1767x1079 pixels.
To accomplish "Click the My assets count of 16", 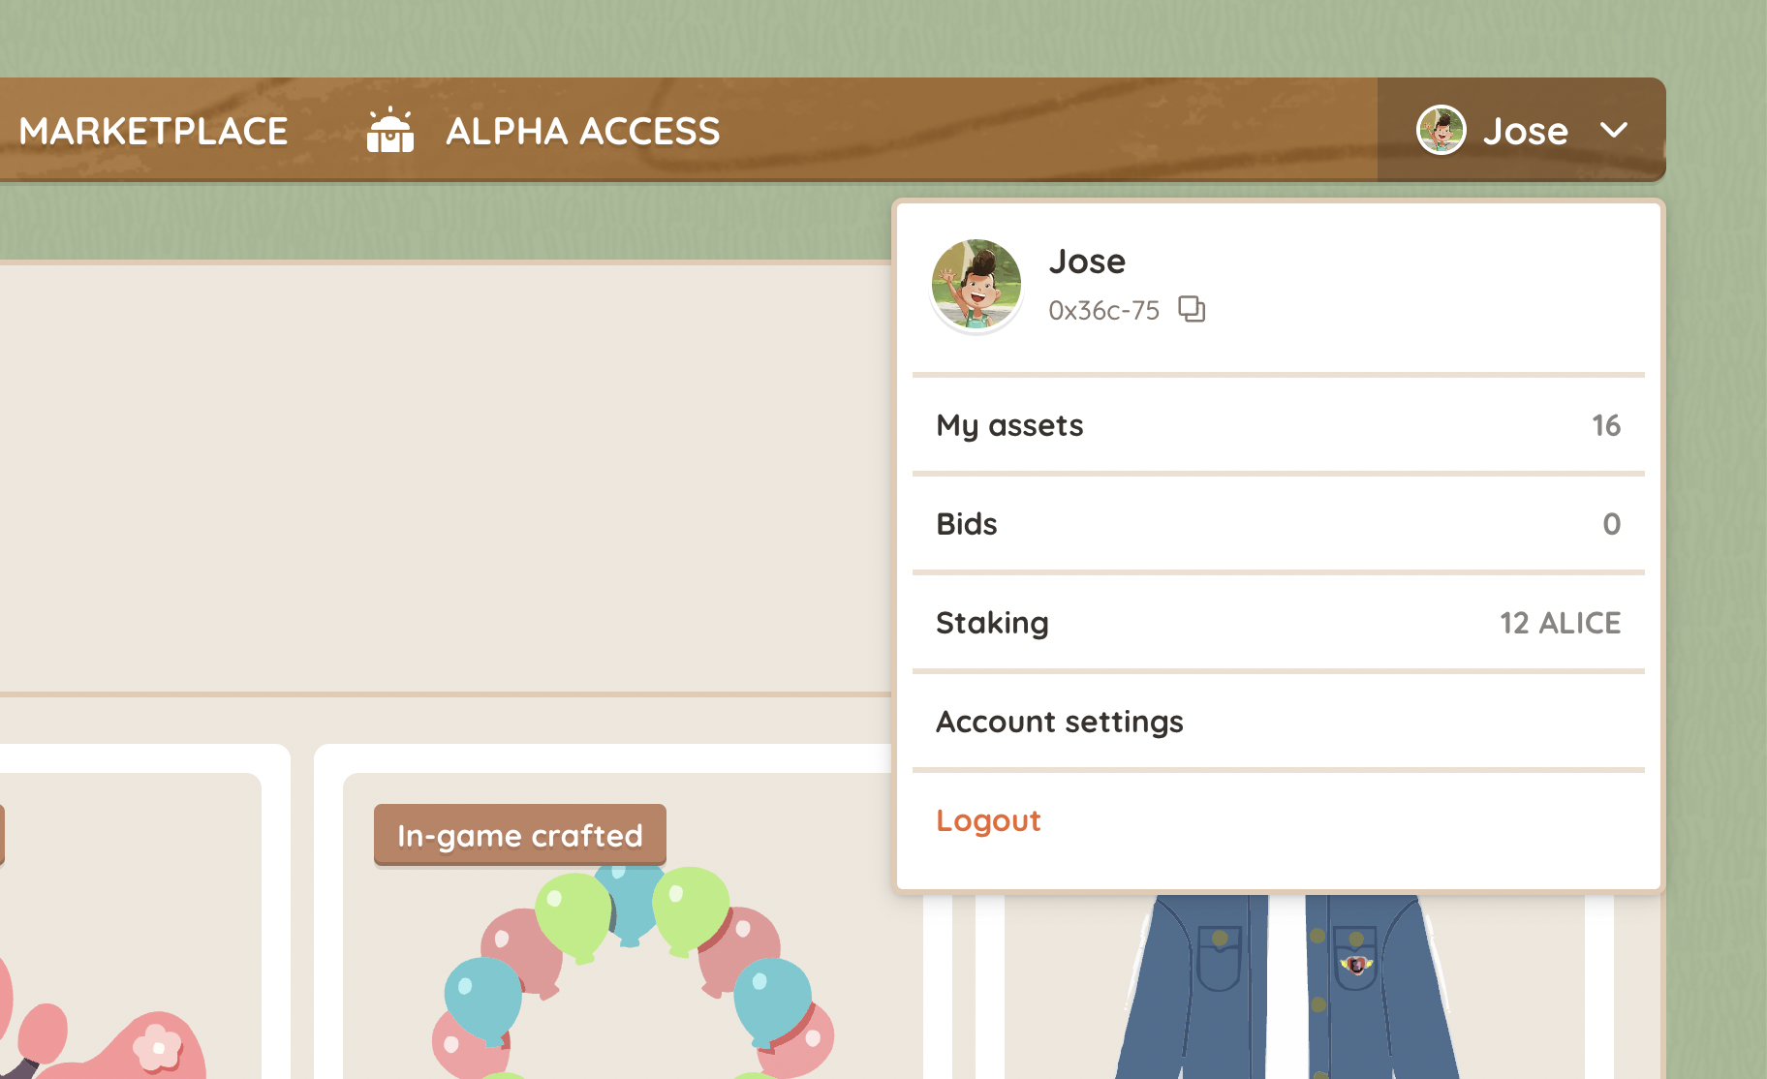I will 1605,425.
